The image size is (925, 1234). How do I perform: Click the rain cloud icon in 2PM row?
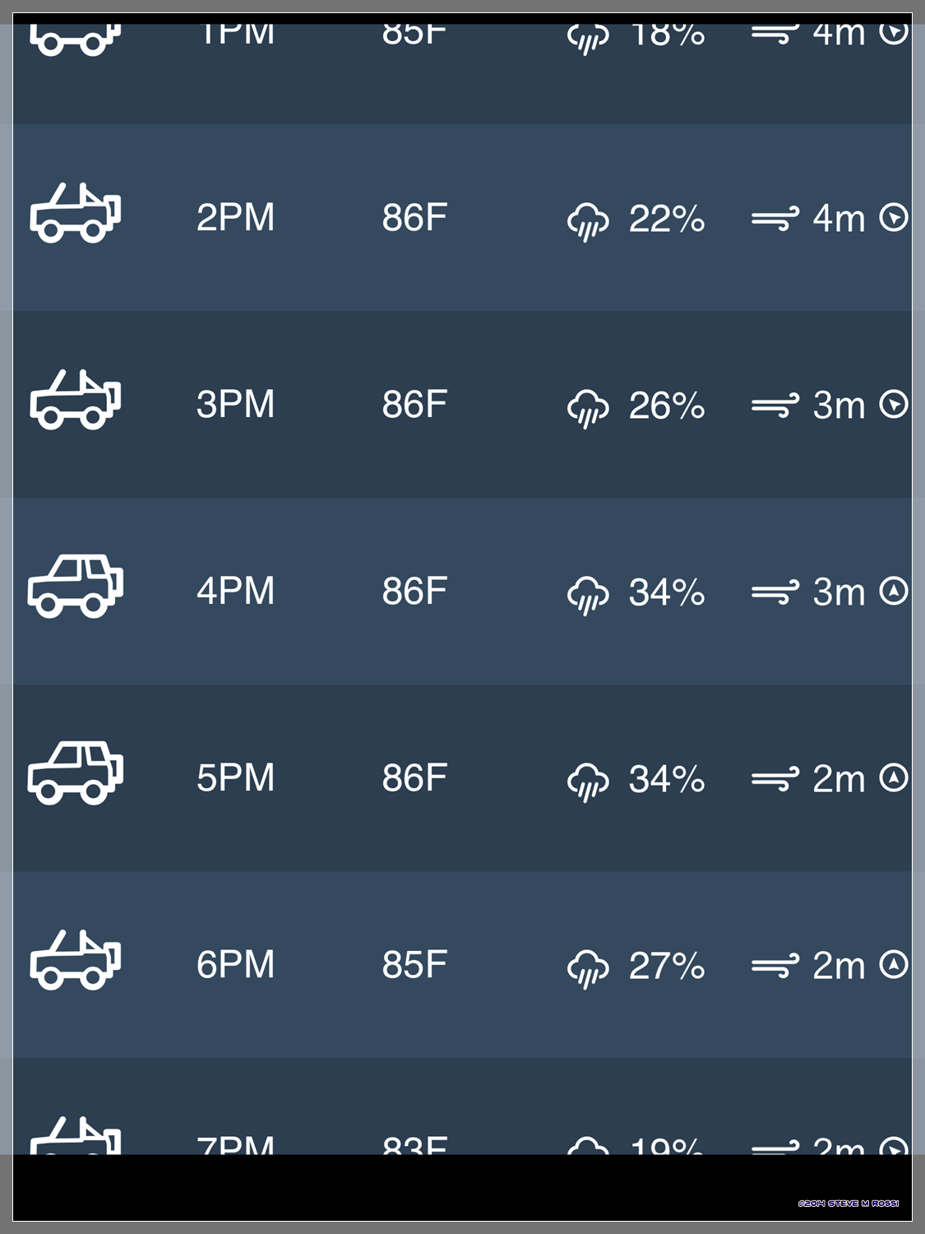coord(588,221)
